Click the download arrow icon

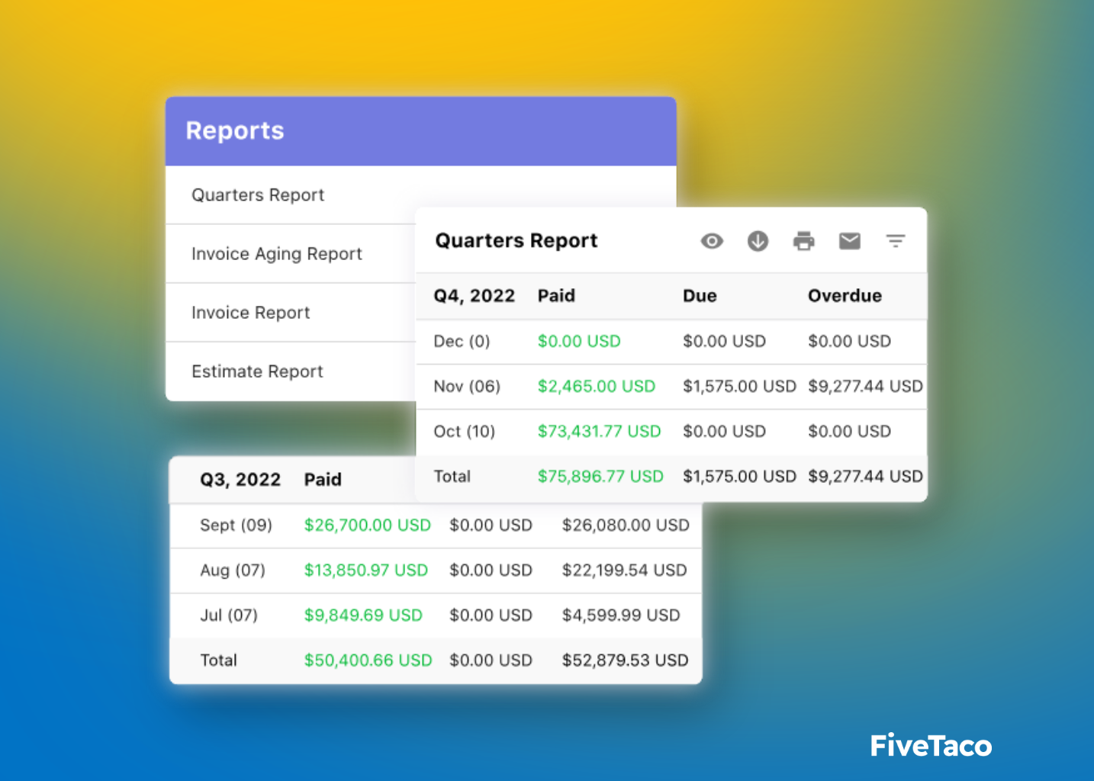(758, 242)
